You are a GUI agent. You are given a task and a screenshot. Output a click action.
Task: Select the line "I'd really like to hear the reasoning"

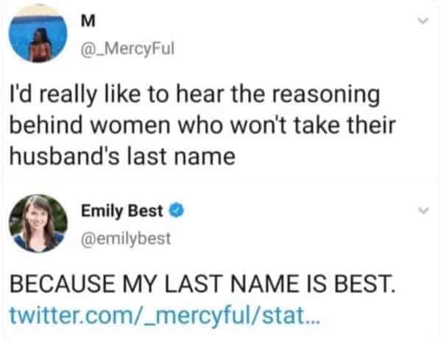click(194, 95)
